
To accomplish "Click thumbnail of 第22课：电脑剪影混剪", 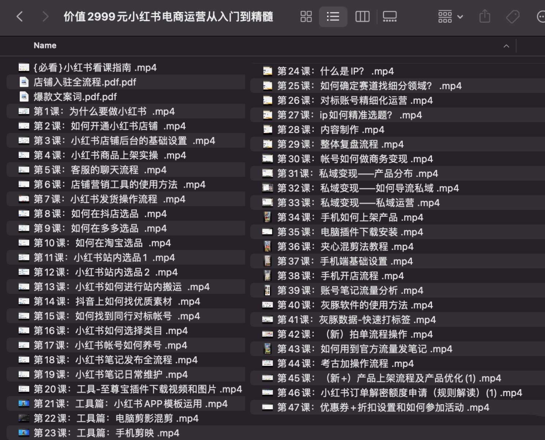I will coord(24,418).
